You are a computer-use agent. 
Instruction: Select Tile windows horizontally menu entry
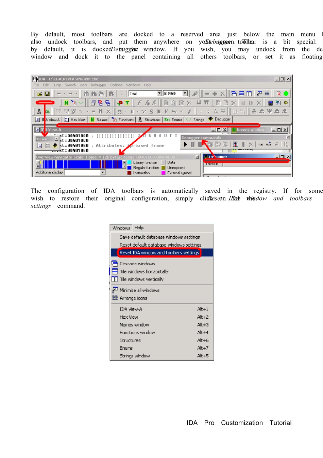[x=162, y=271]
